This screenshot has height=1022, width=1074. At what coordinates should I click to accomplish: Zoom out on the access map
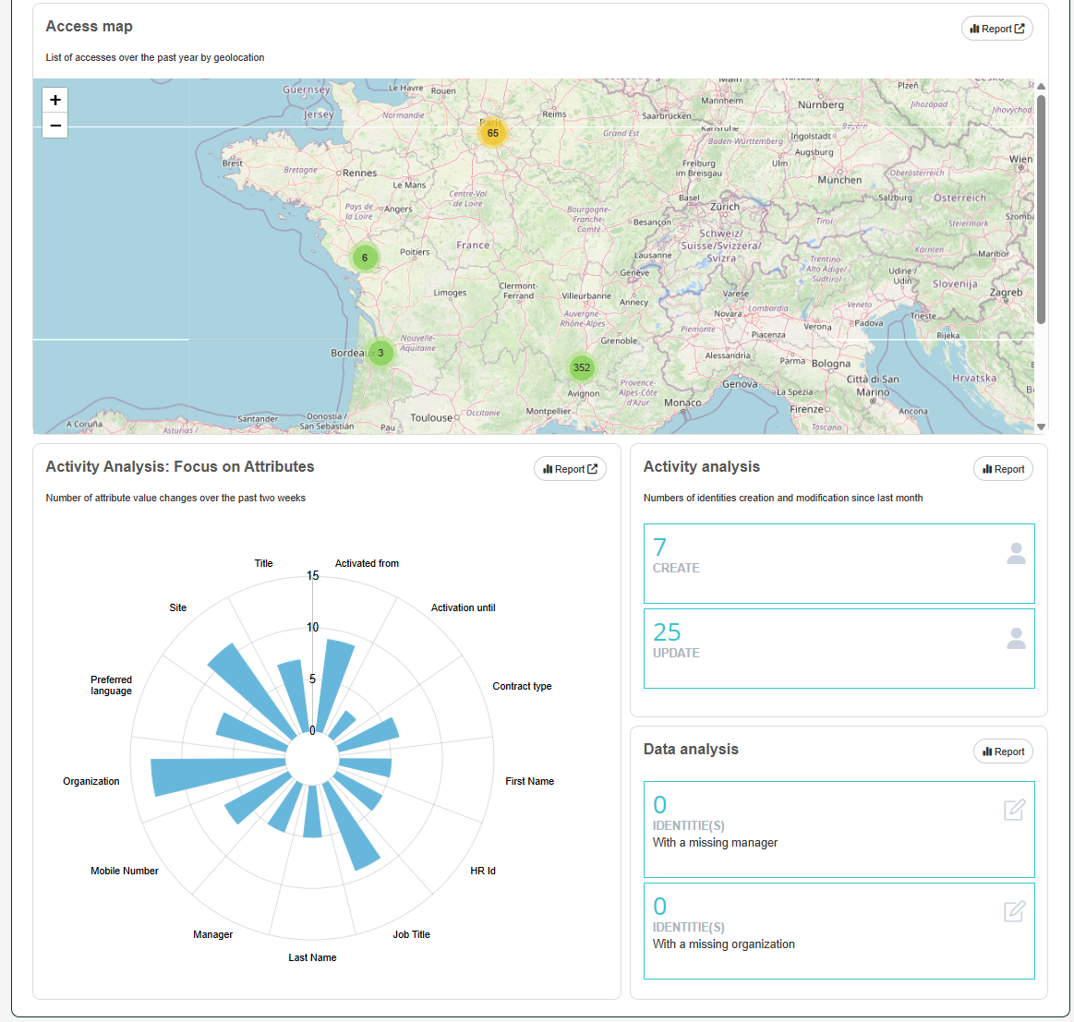[x=55, y=126]
